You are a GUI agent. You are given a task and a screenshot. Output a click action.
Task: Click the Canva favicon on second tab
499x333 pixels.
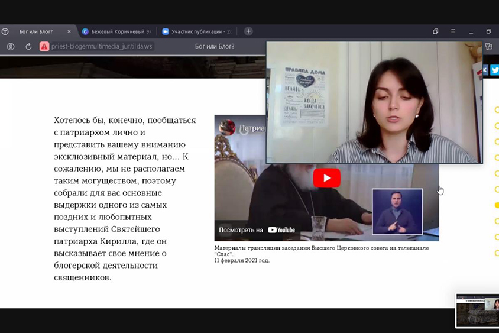coord(85,31)
